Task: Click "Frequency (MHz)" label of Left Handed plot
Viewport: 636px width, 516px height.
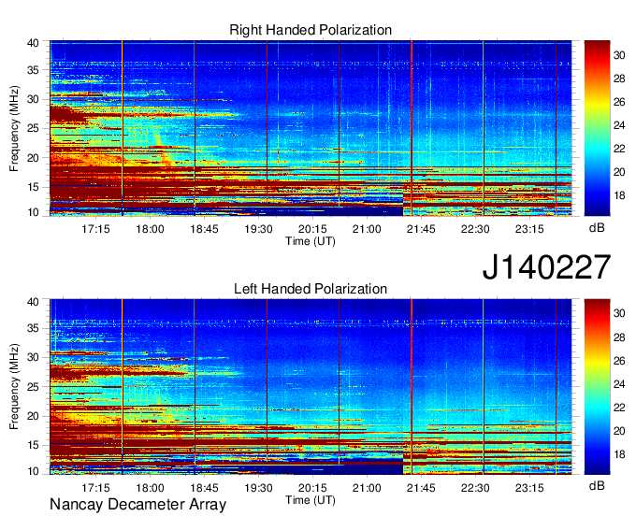Action: pos(14,387)
